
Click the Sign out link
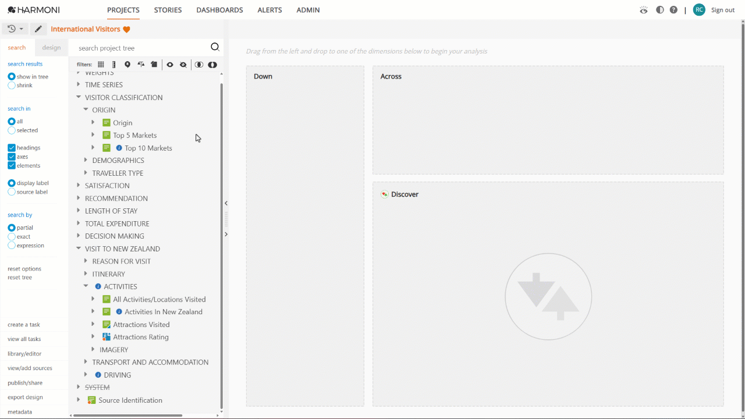pyautogui.click(x=723, y=10)
